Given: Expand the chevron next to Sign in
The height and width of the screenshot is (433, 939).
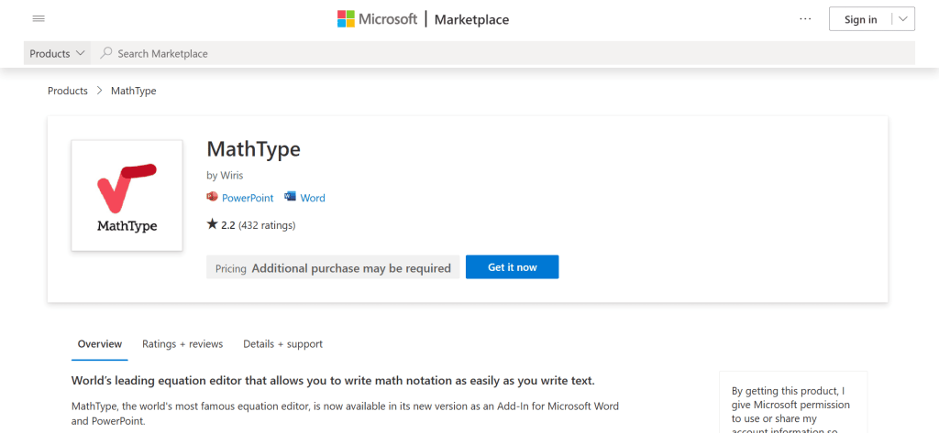Looking at the screenshot, I should pyautogui.click(x=903, y=19).
